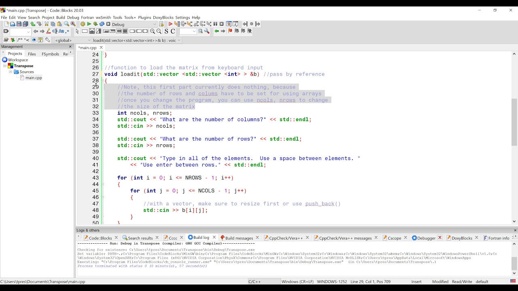Screen dimensions: 518x291
Task: Undo the last edit
Action: [33, 24]
